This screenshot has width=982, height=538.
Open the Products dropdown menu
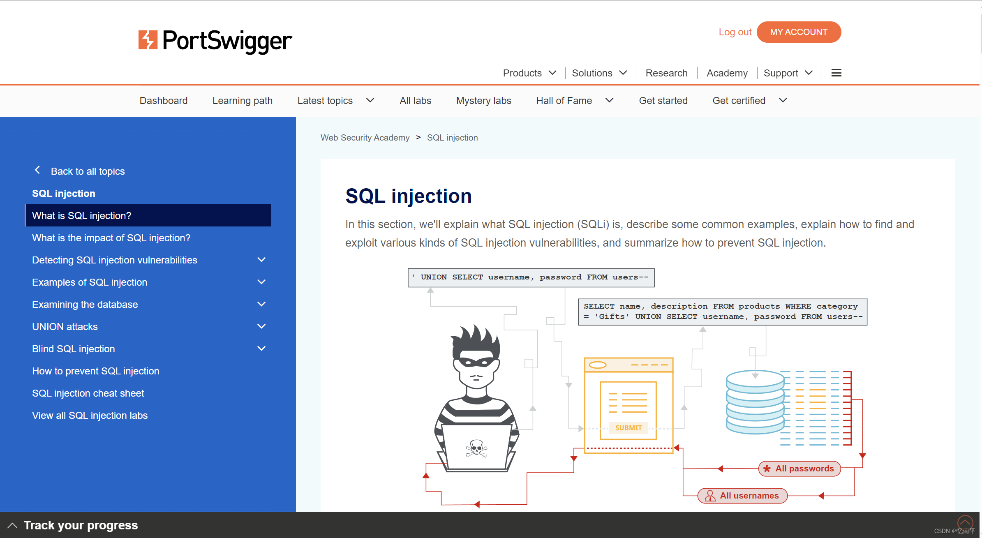click(529, 73)
